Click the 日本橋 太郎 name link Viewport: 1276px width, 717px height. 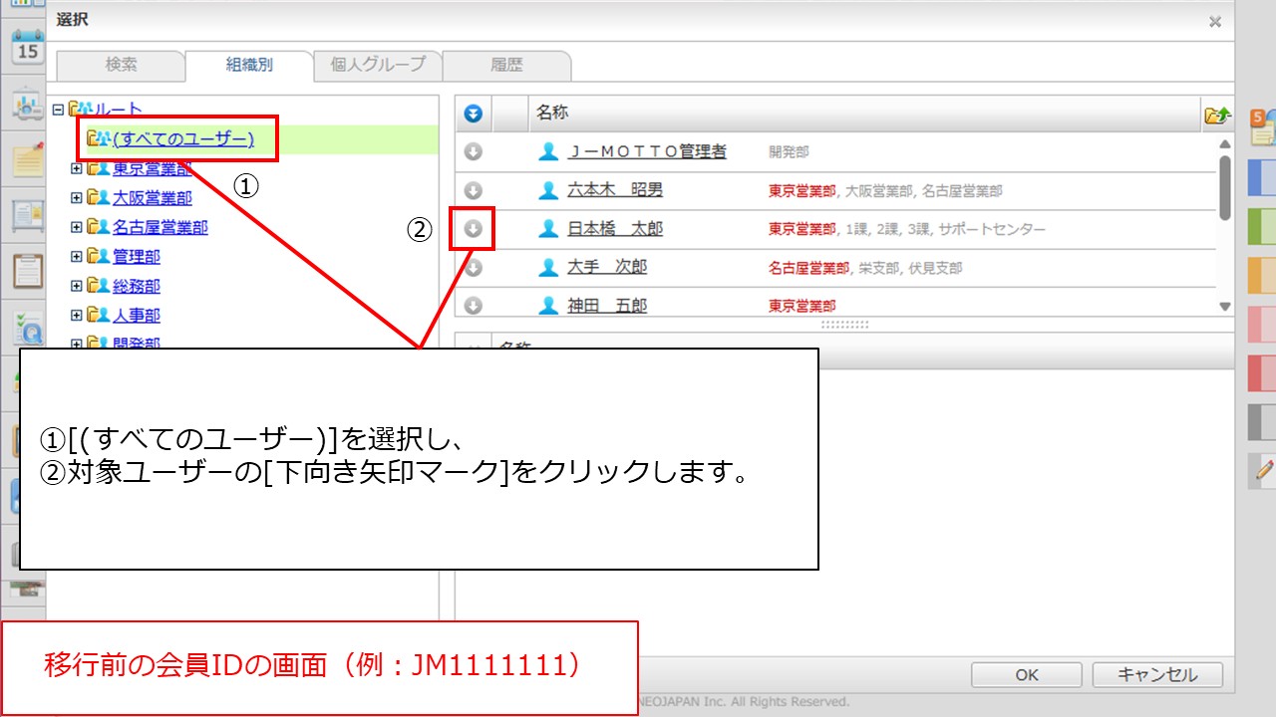point(615,229)
